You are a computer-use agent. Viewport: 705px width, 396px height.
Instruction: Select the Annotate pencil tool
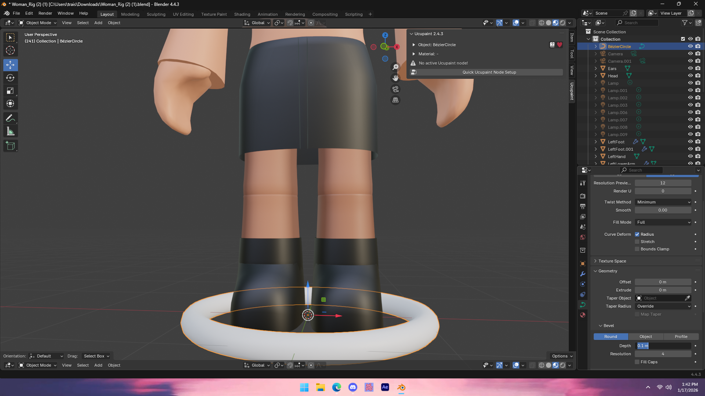click(x=10, y=118)
